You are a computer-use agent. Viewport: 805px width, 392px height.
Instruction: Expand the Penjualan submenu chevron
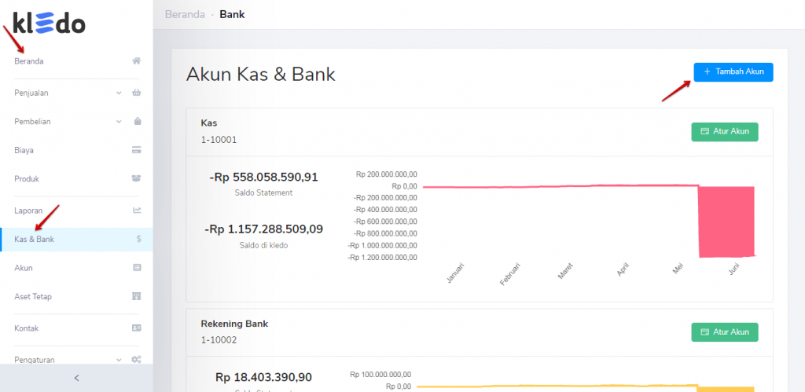[x=119, y=93]
